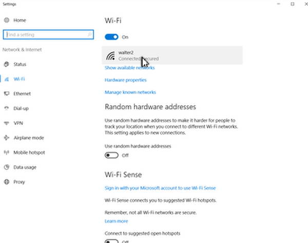Click Learn more link under Wi-Fi Sense
Viewport: 308px width, 243px height.
pos(117,221)
